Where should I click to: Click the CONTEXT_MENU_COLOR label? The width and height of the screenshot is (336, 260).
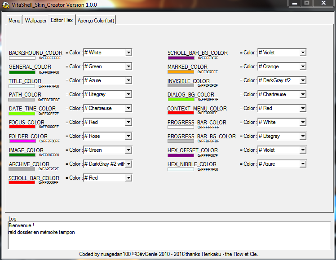(x=197, y=109)
